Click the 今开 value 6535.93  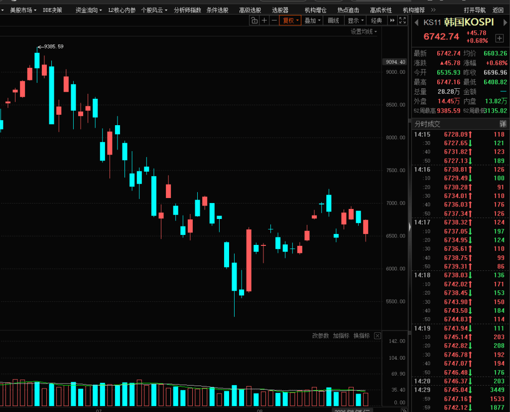tap(449, 72)
